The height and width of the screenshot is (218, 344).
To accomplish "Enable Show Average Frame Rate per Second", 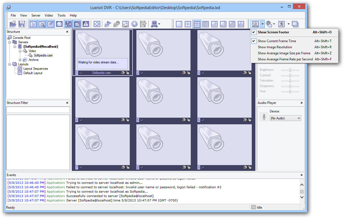I will pyautogui.click(x=294, y=59).
